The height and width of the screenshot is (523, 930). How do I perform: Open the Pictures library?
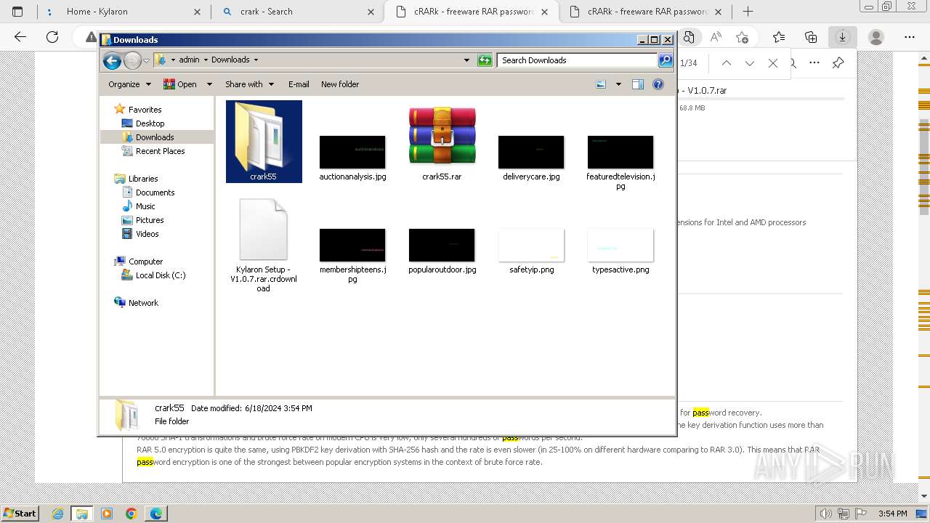pos(150,220)
